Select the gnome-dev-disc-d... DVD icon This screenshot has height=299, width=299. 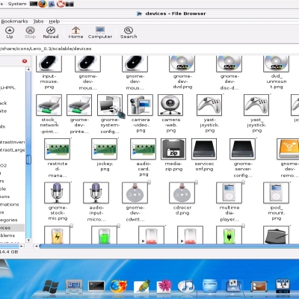(x=229, y=64)
